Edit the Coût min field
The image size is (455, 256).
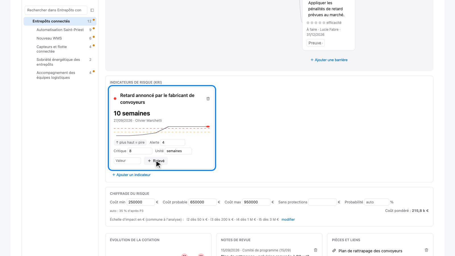click(141, 202)
